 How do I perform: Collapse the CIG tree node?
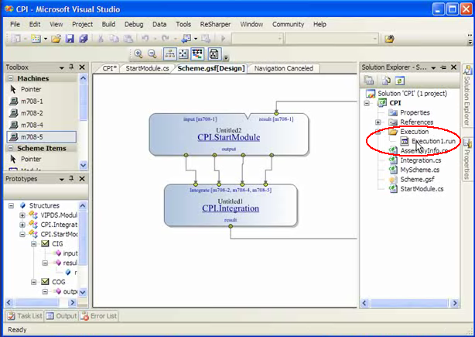33,244
